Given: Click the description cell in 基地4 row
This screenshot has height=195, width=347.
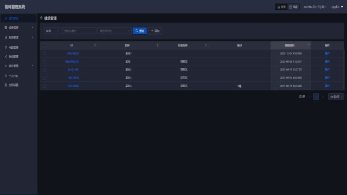Looking at the screenshot, I should 239,86.
